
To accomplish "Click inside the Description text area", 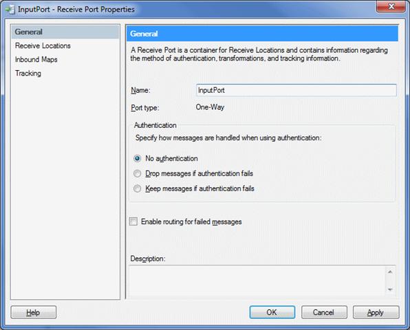I will pos(257,281).
